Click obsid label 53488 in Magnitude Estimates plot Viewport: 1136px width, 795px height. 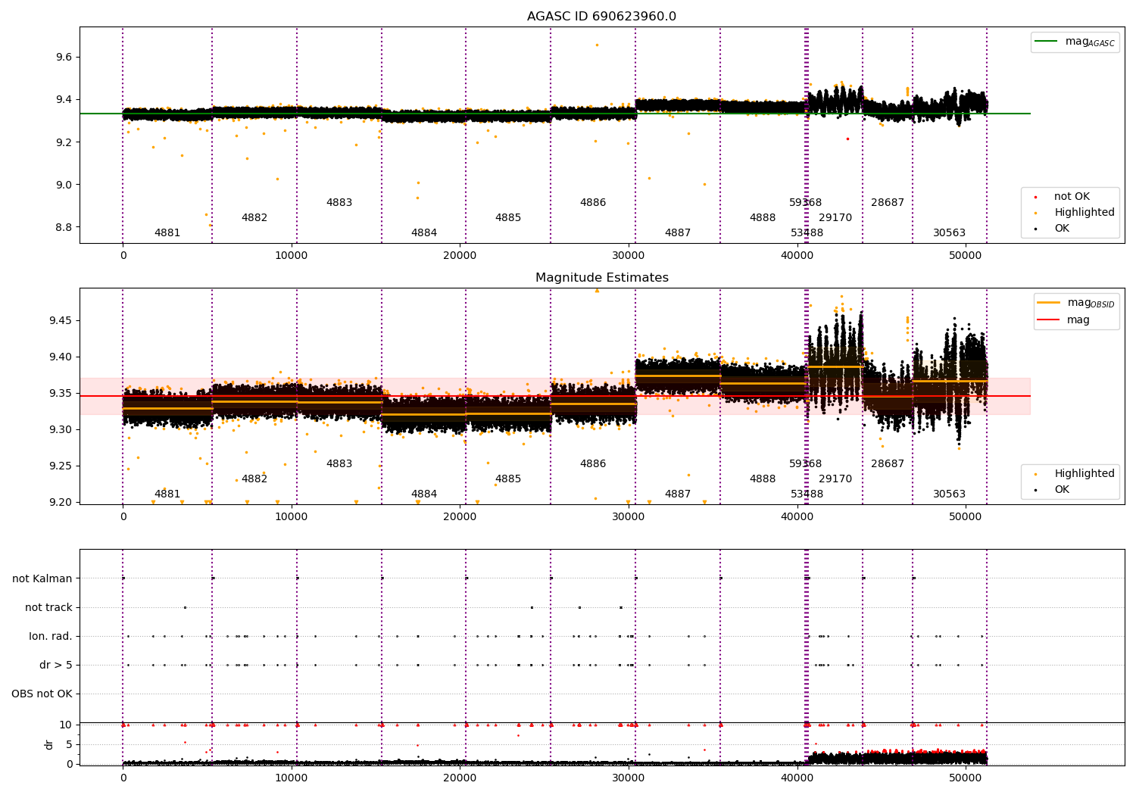pyautogui.click(x=807, y=494)
